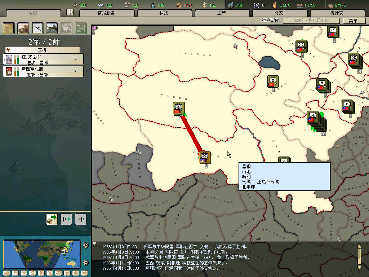The width and height of the screenshot is (369, 277).
Task: Click the 新四军总部 commander portrait
Action: 9,72
